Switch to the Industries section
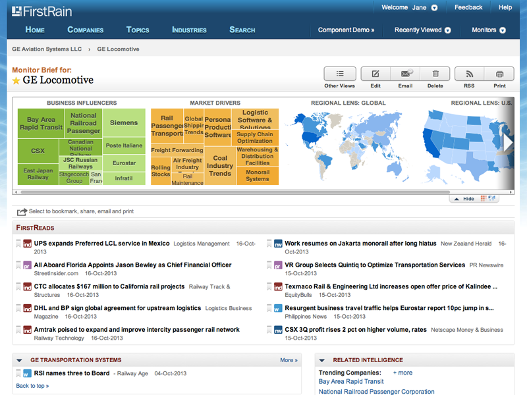This screenshot has width=527, height=395. 189,30
